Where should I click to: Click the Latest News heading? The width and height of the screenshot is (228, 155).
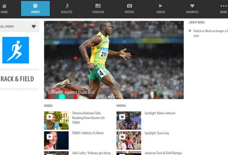tap(197, 22)
